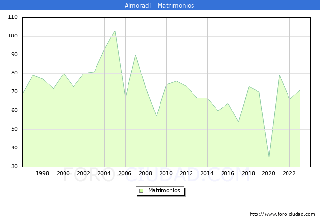Image resolution: width=320 pixels, height=222 pixels.
Task: Click y-axis label 70
Action: pos(14,92)
